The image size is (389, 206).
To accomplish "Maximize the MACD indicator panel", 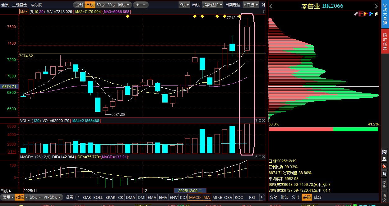I will click(x=260, y=157).
